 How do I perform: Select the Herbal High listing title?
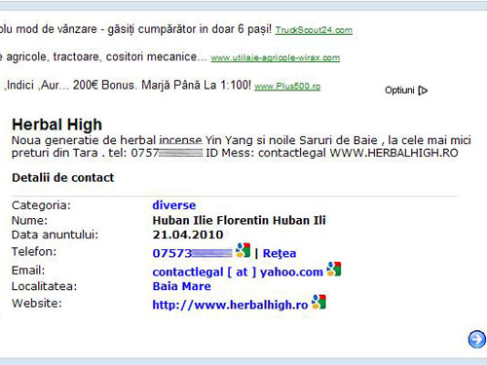pyautogui.click(x=56, y=125)
